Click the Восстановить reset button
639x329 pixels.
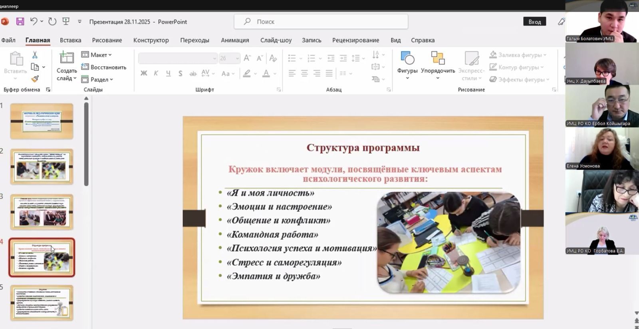(x=104, y=67)
